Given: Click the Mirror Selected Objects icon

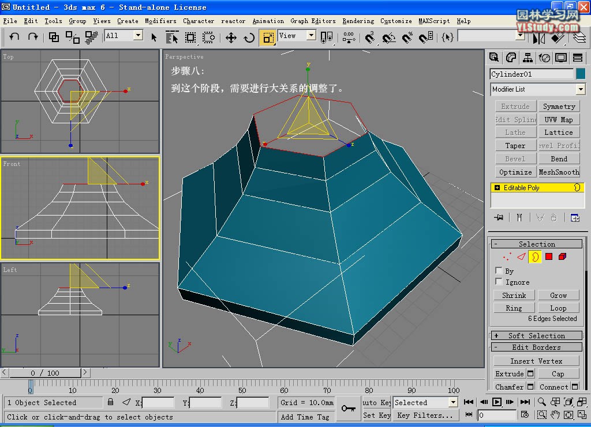Looking at the screenshot, I should (x=539, y=37).
